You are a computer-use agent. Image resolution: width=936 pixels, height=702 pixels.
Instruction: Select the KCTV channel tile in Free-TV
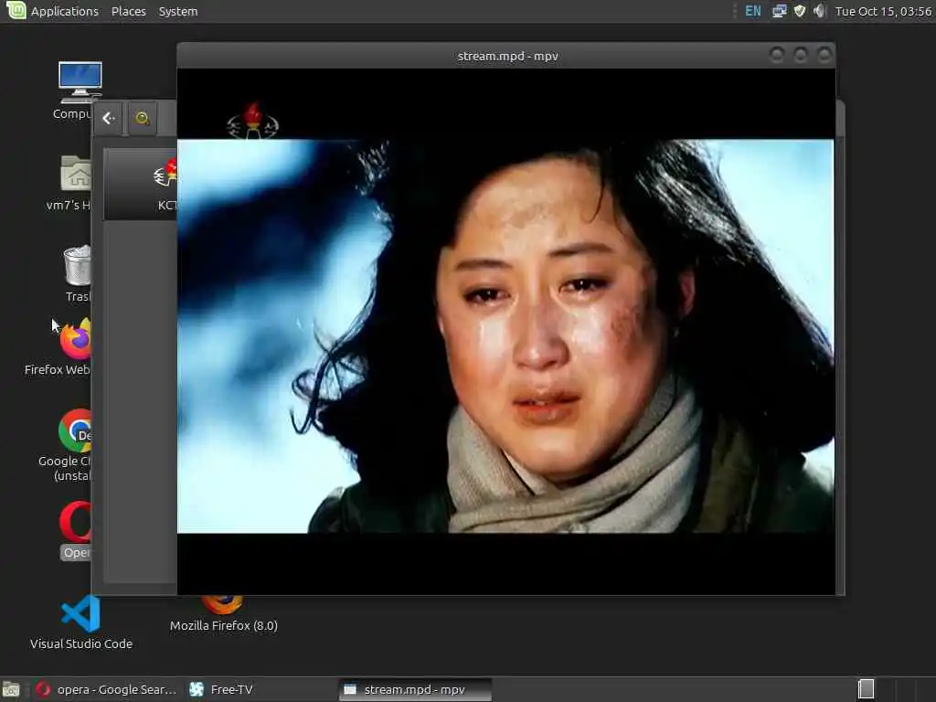[x=141, y=184]
